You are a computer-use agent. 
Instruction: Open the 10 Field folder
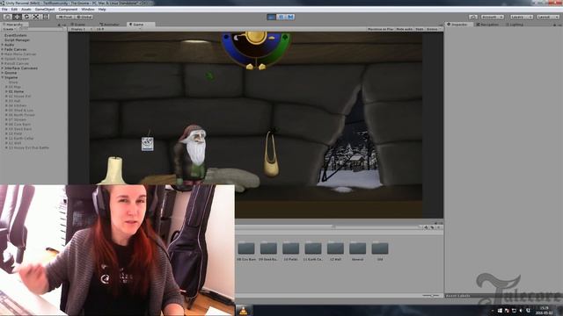click(x=291, y=251)
